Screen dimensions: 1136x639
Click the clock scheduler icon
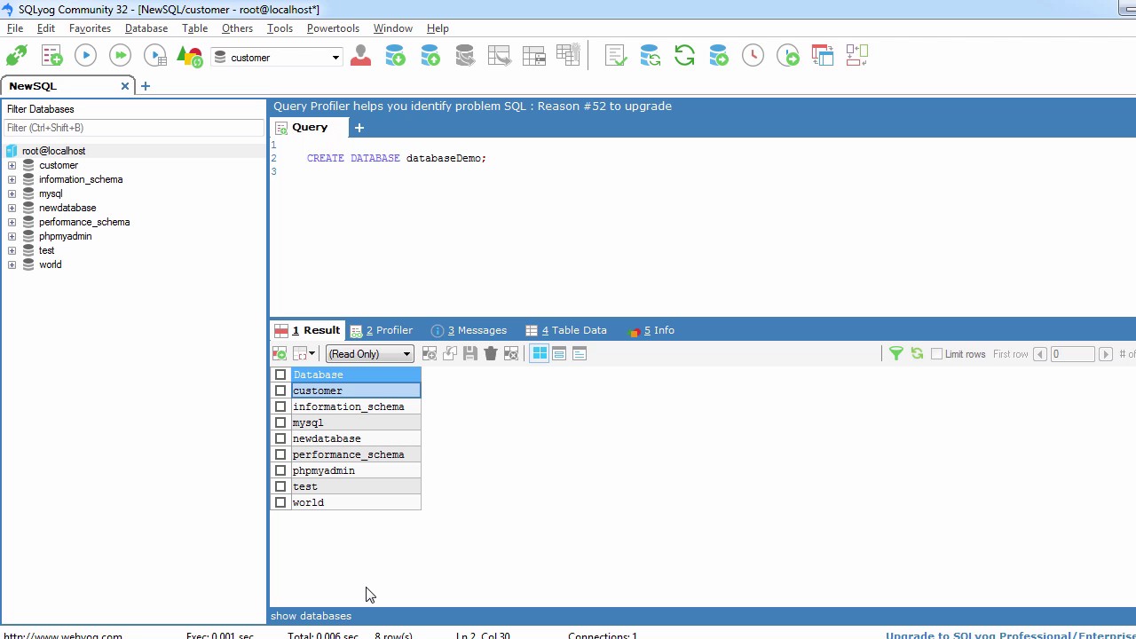[x=753, y=56]
